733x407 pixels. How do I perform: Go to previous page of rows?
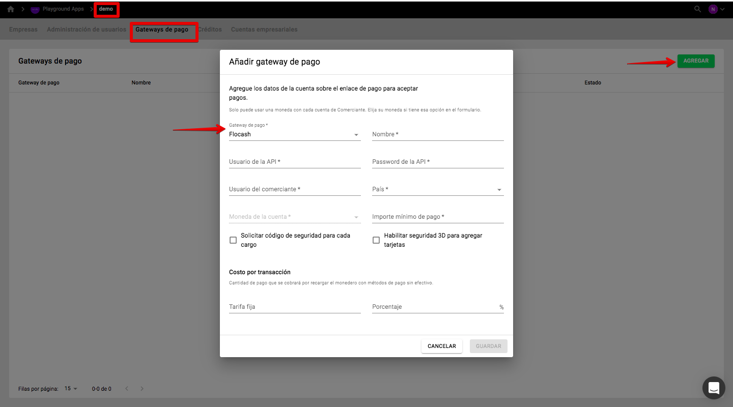(x=127, y=389)
